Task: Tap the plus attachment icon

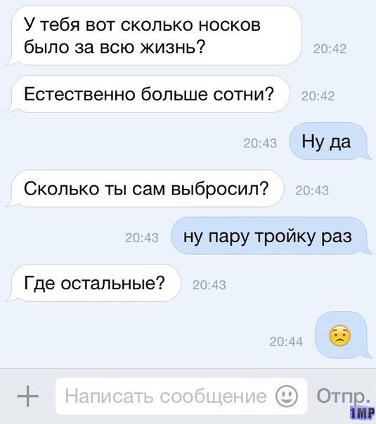Action: [27, 396]
